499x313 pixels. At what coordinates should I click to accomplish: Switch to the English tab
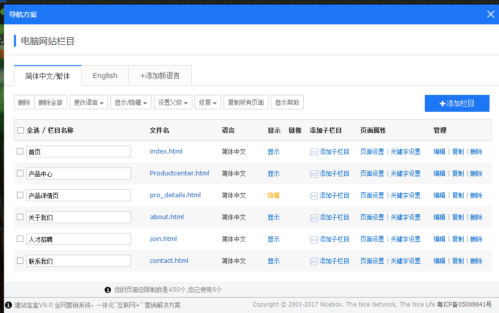(x=105, y=76)
